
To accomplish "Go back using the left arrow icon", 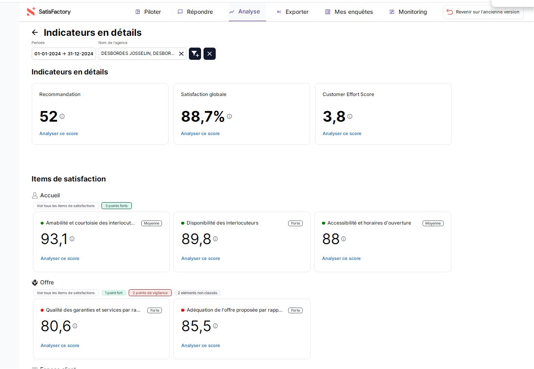I will (x=35, y=33).
